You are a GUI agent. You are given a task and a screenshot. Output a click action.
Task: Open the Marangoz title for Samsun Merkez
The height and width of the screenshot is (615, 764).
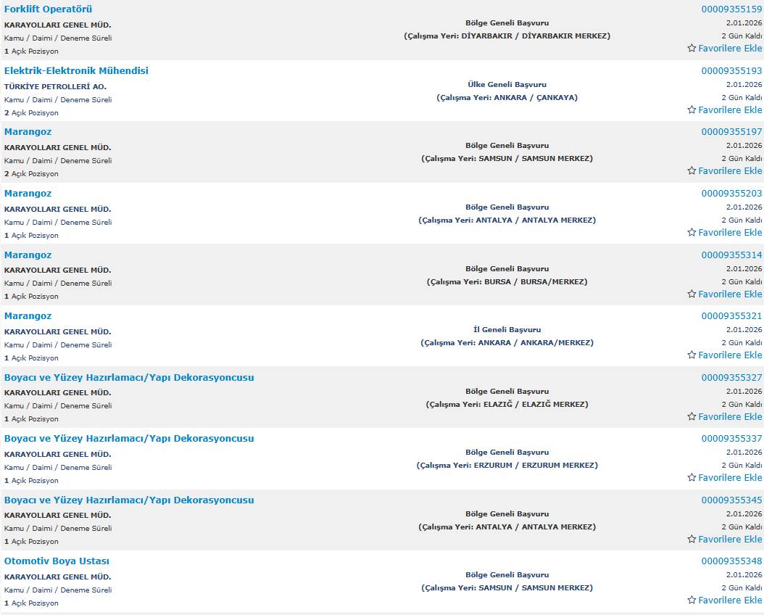tap(28, 132)
